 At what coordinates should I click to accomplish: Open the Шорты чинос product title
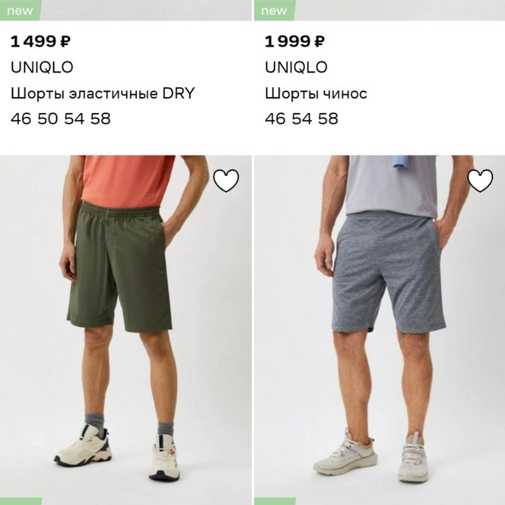click(x=316, y=93)
